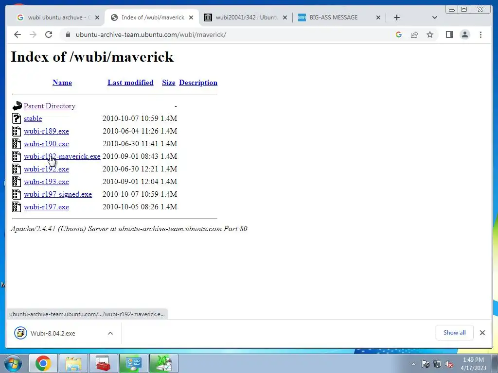Download wubi-r190.exe
The width and height of the screenshot is (498, 373).
(46, 144)
